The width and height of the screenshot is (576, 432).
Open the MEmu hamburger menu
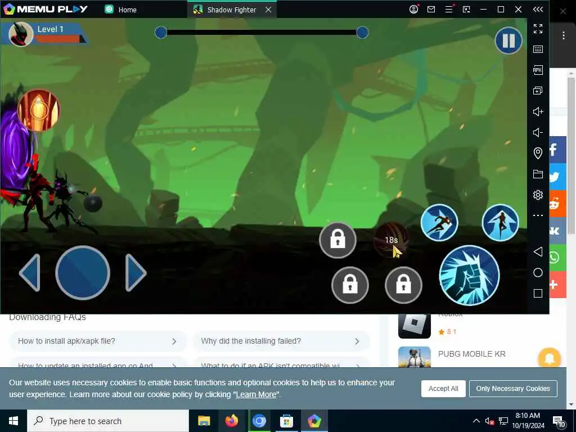(x=449, y=9)
